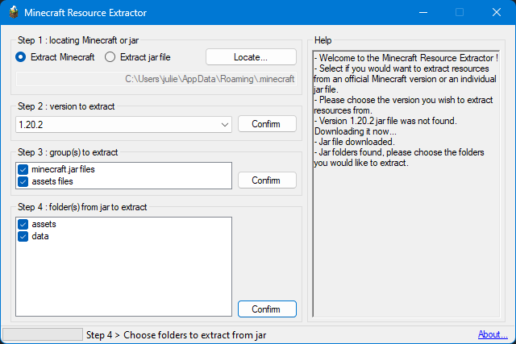Click inside the Help text box

coord(407,242)
